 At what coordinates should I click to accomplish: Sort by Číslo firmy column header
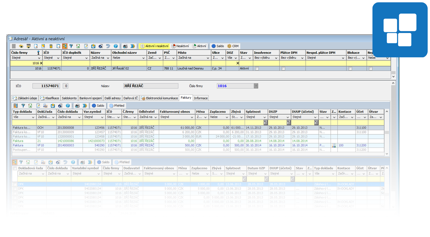pos(26,53)
